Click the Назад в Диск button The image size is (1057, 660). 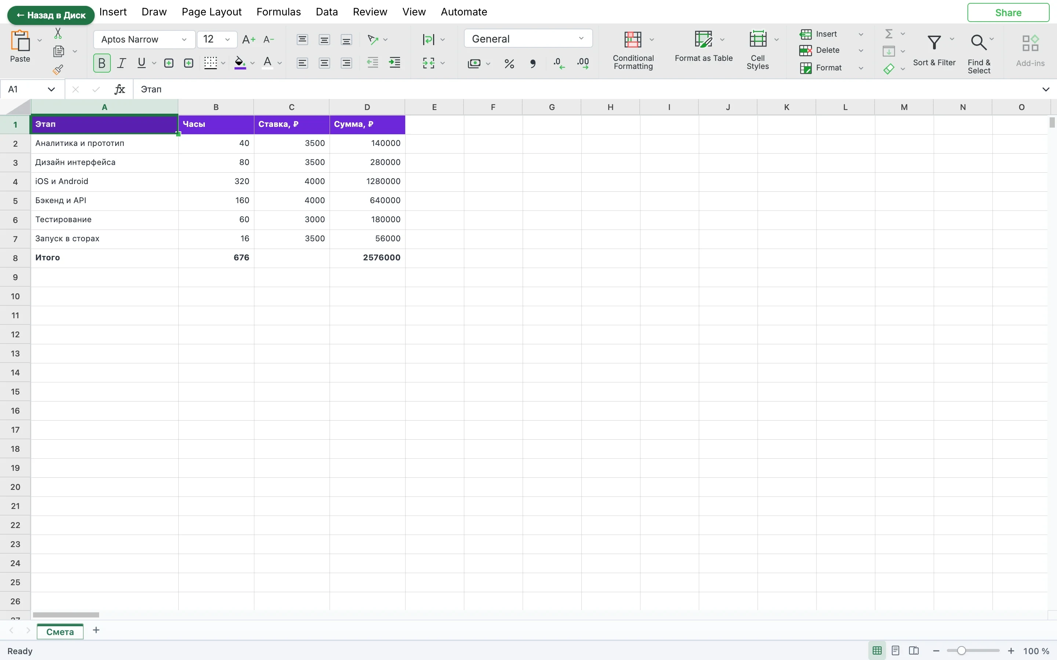pos(51,15)
